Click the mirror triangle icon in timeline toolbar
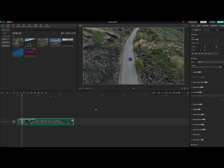The height and width of the screenshot is (168, 224). (x=38, y=93)
